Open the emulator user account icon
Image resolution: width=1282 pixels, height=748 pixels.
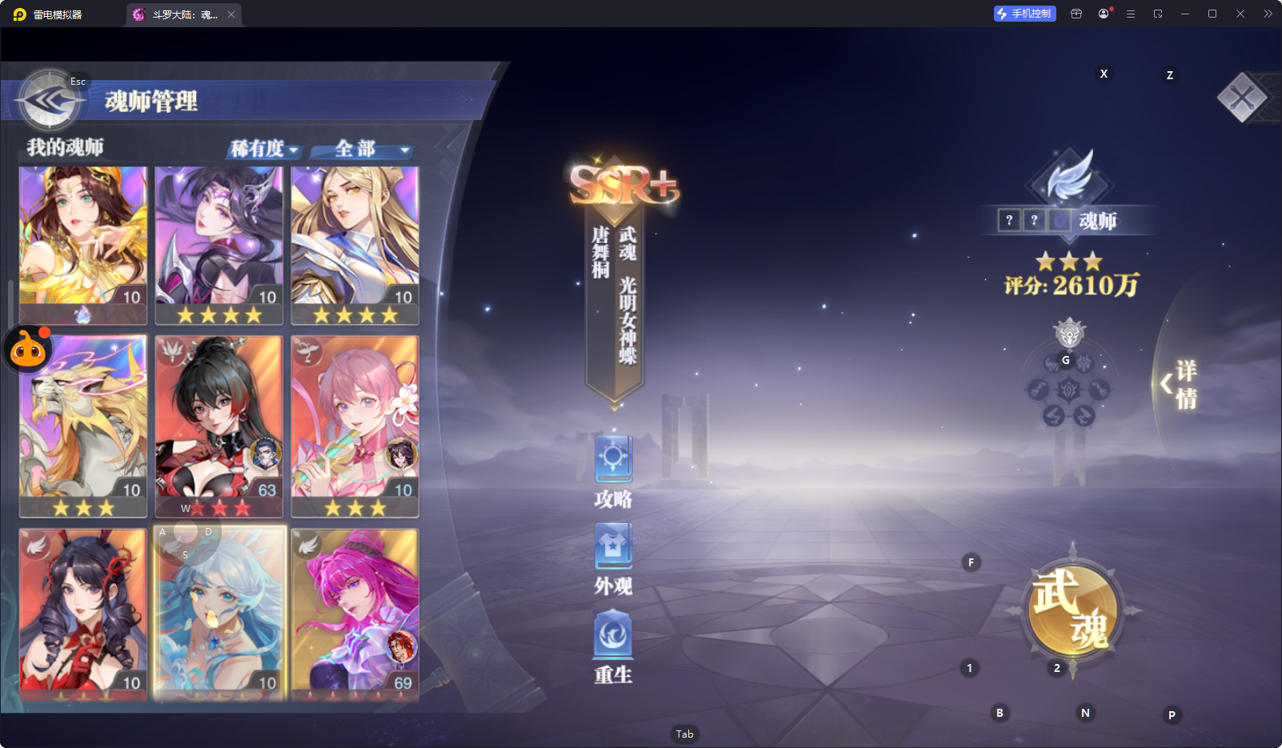(x=1104, y=14)
